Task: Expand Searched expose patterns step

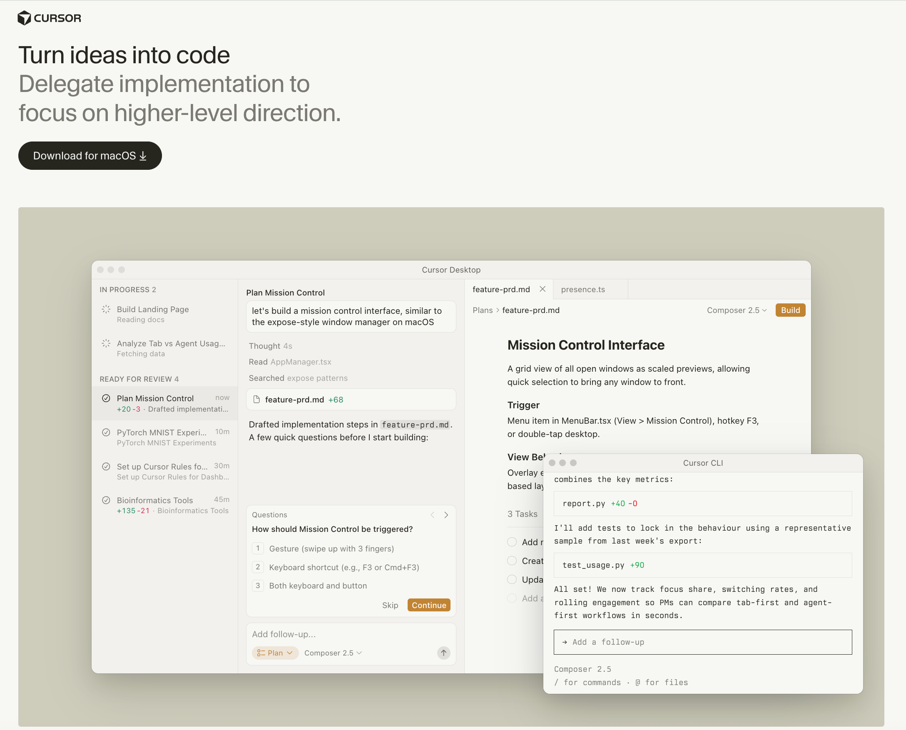Action: click(x=298, y=377)
